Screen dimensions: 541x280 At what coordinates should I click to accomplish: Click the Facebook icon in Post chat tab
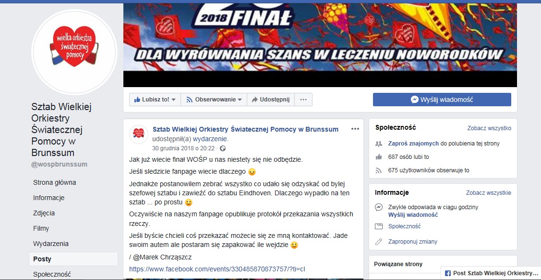tap(448, 273)
